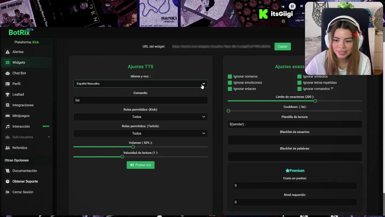This screenshot has width=385, height=217.
Task: Toggle Ignorar enlaces checkbox
Action: [230, 89]
